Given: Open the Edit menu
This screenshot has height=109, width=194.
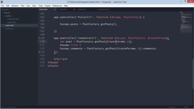Looking at the screenshot, I should [8, 6].
